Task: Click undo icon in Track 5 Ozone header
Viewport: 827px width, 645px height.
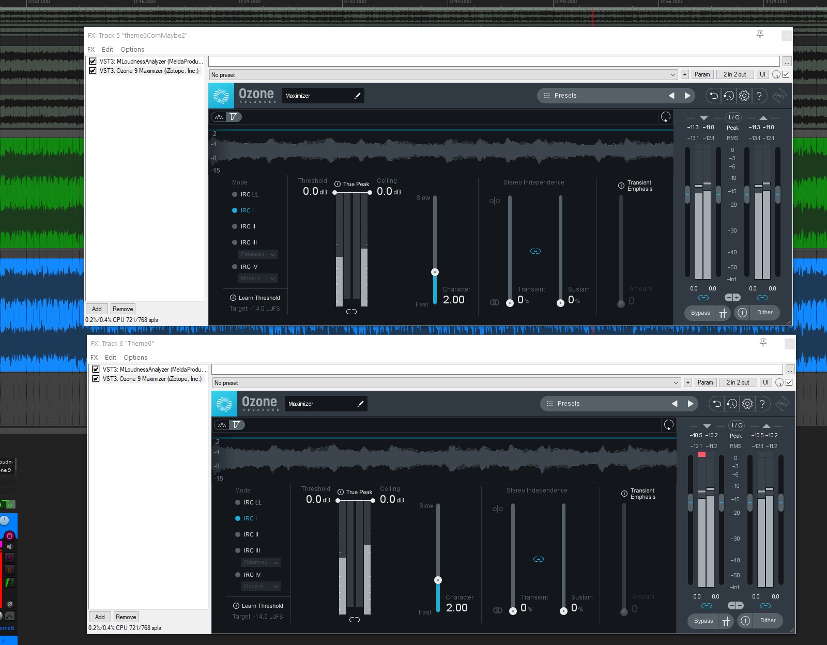Action: pos(713,96)
